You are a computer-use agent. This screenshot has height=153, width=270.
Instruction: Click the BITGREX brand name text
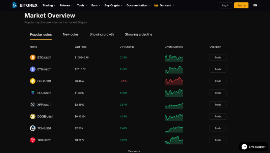pyautogui.click(x=28, y=5)
